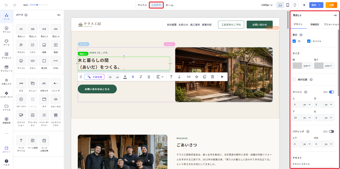Open the text alignment dropdown in toolbar
This screenshot has height=169, width=340.
coord(160,77)
